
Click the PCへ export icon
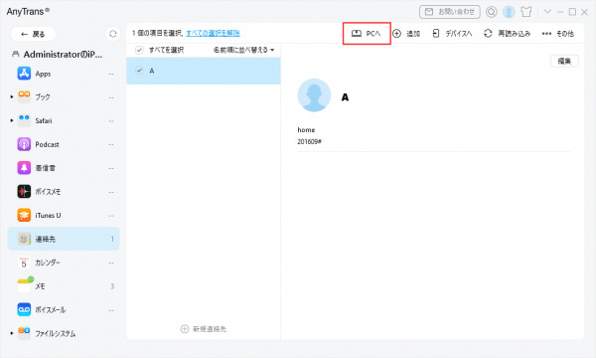point(357,34)
